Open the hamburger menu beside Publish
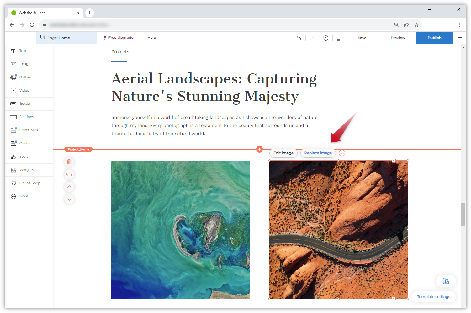 [x=459, y=38]
